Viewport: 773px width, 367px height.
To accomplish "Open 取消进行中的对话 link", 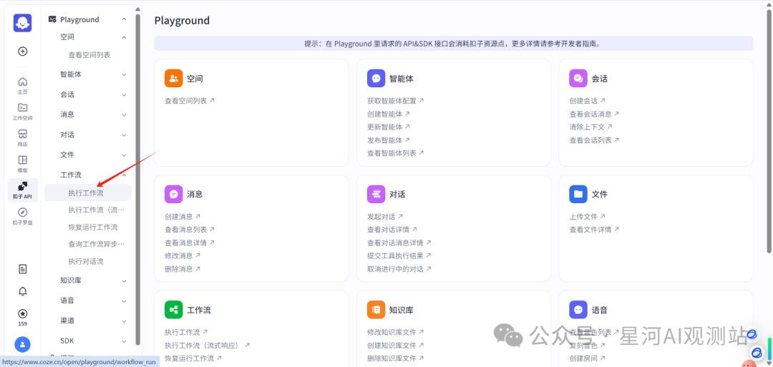I will point(399,269).
